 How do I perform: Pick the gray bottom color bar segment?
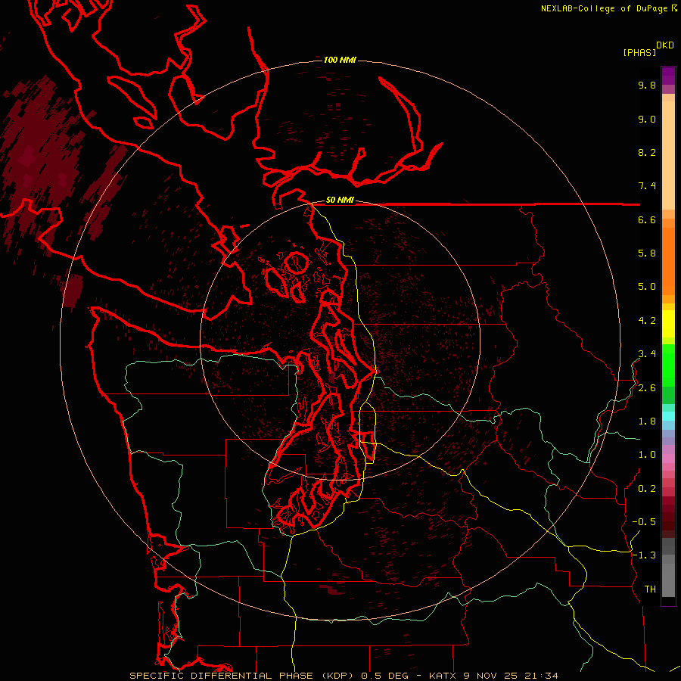coord(668,580)
